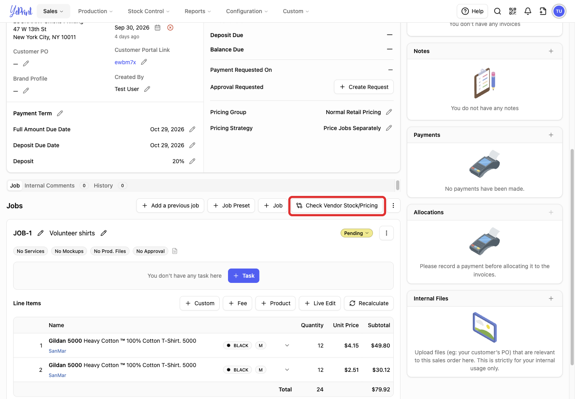Click Check Vendor Stock/Pricing button
Screen dimensions: 575x399
click(337, 205)
